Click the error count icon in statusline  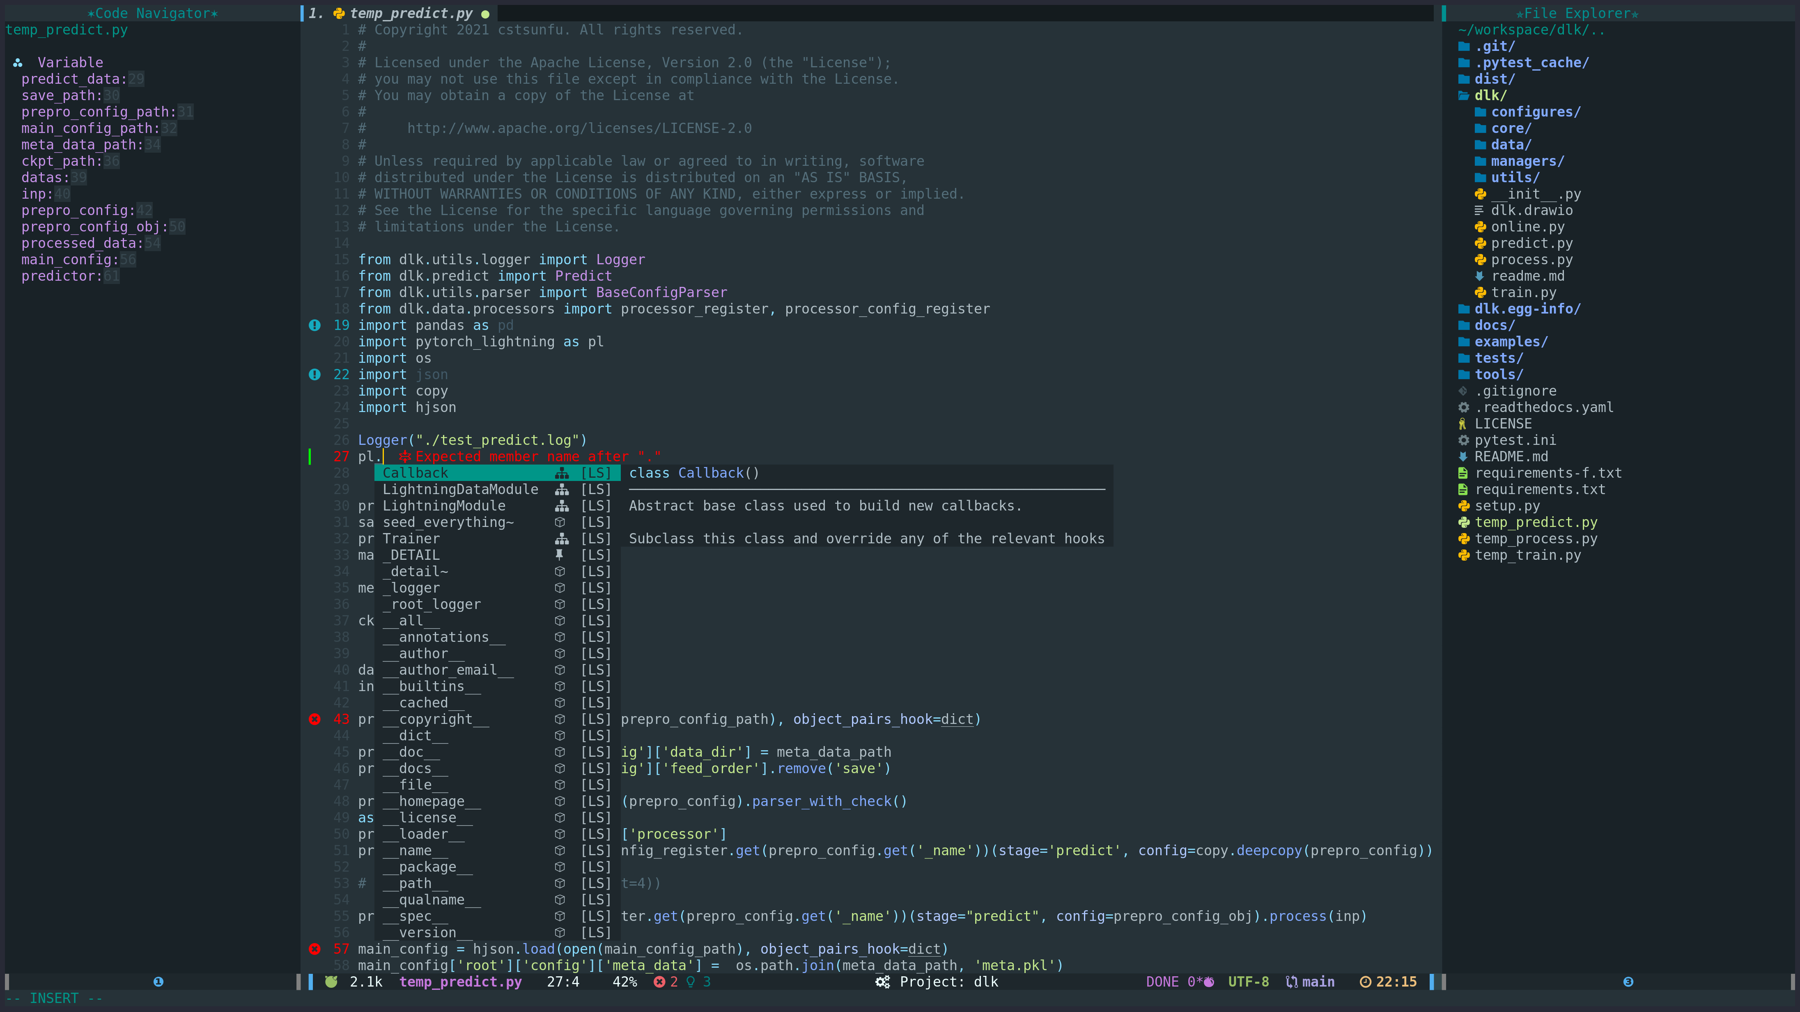[x=659, y=981]
